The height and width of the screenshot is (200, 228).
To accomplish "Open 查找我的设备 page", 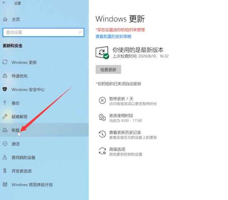I will [23, 157].
